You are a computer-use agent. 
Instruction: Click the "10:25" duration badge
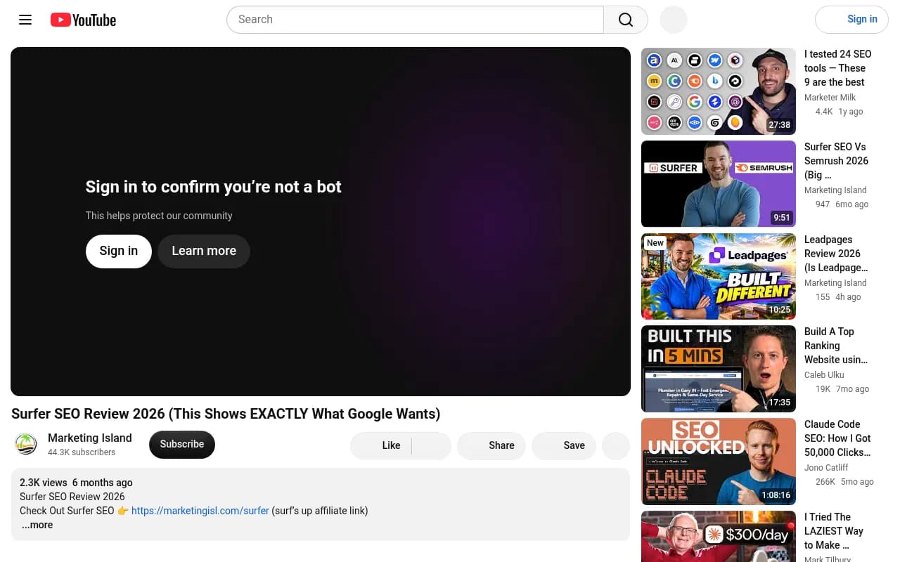[x=779, y=310]
